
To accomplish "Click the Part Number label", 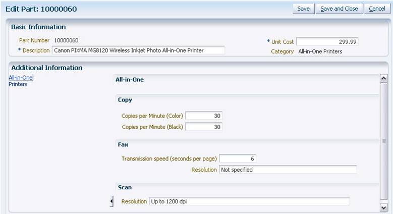I will point(34,40).
